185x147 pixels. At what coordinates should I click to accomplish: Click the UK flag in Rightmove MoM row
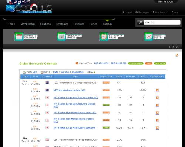click(x=47, y=140)
